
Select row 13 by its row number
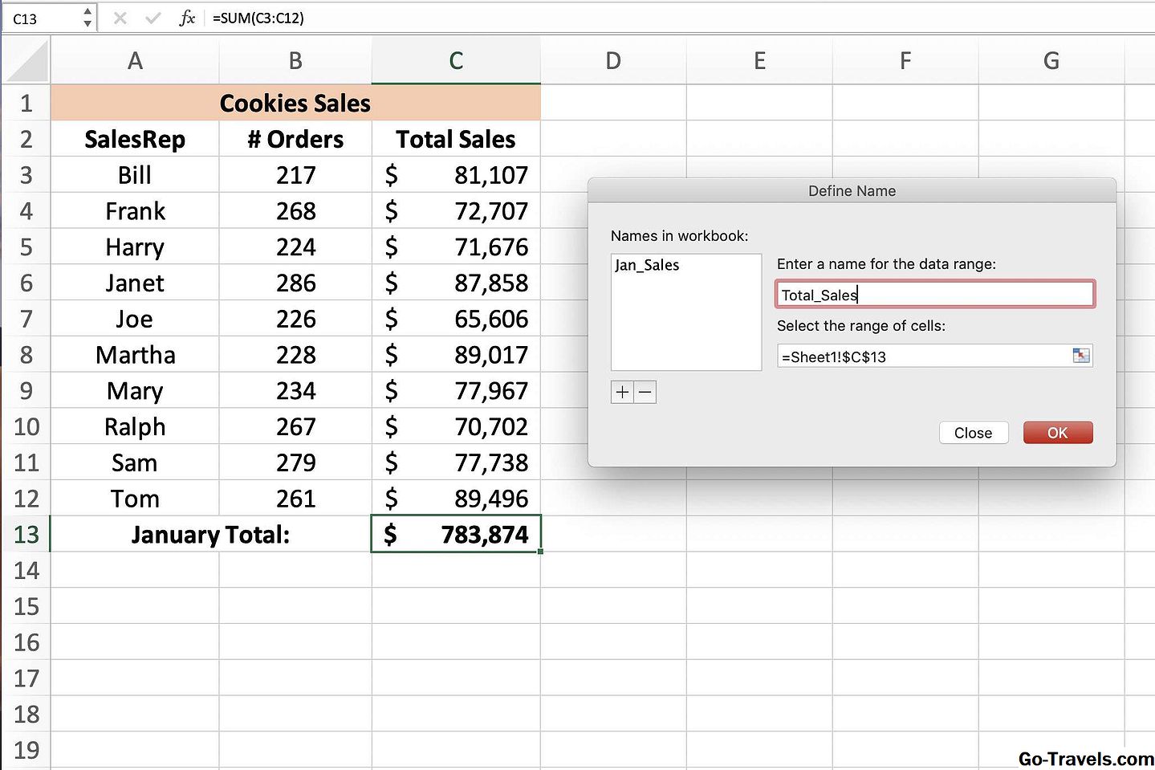tap(26, 534)
